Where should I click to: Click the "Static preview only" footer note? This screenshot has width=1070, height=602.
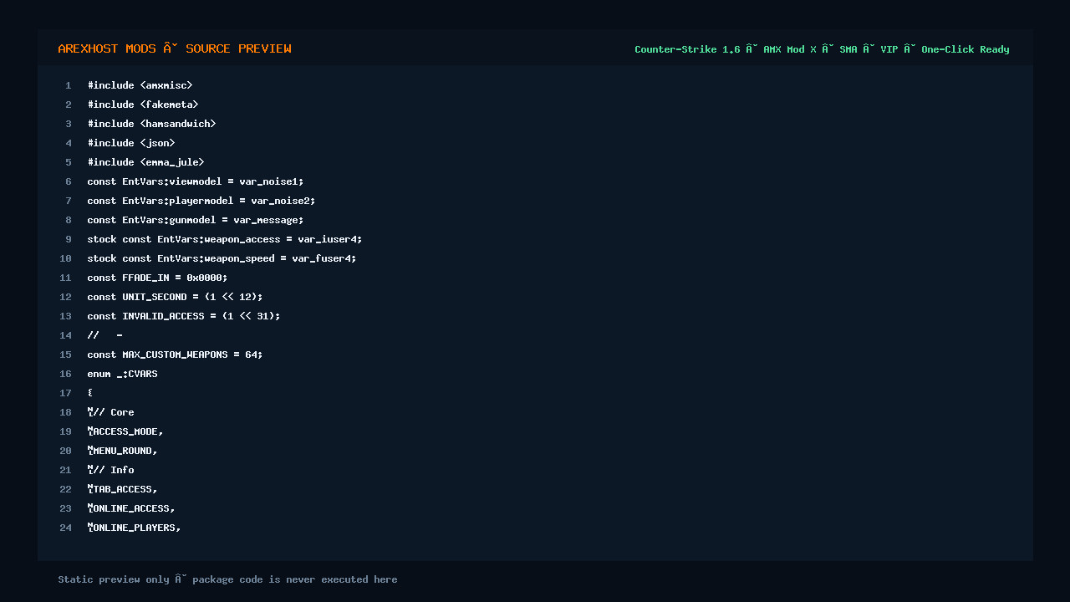pos(227,579)
